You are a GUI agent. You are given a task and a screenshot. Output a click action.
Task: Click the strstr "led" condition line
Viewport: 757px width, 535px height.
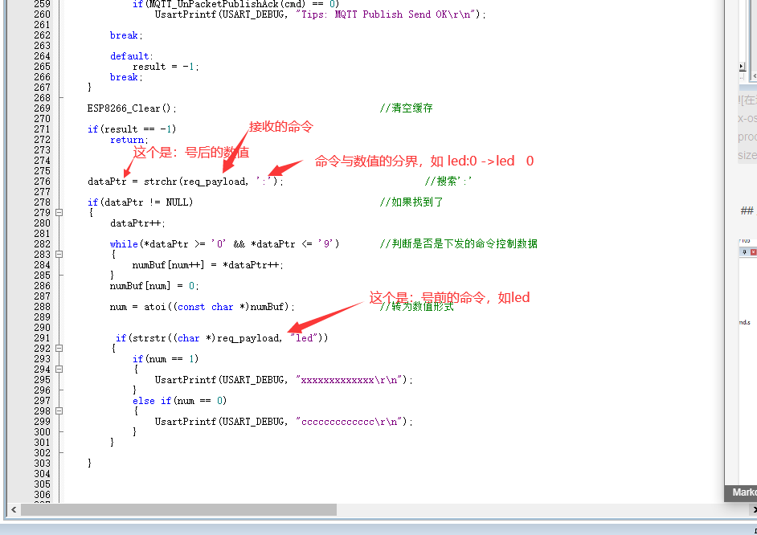pos(222,338)
